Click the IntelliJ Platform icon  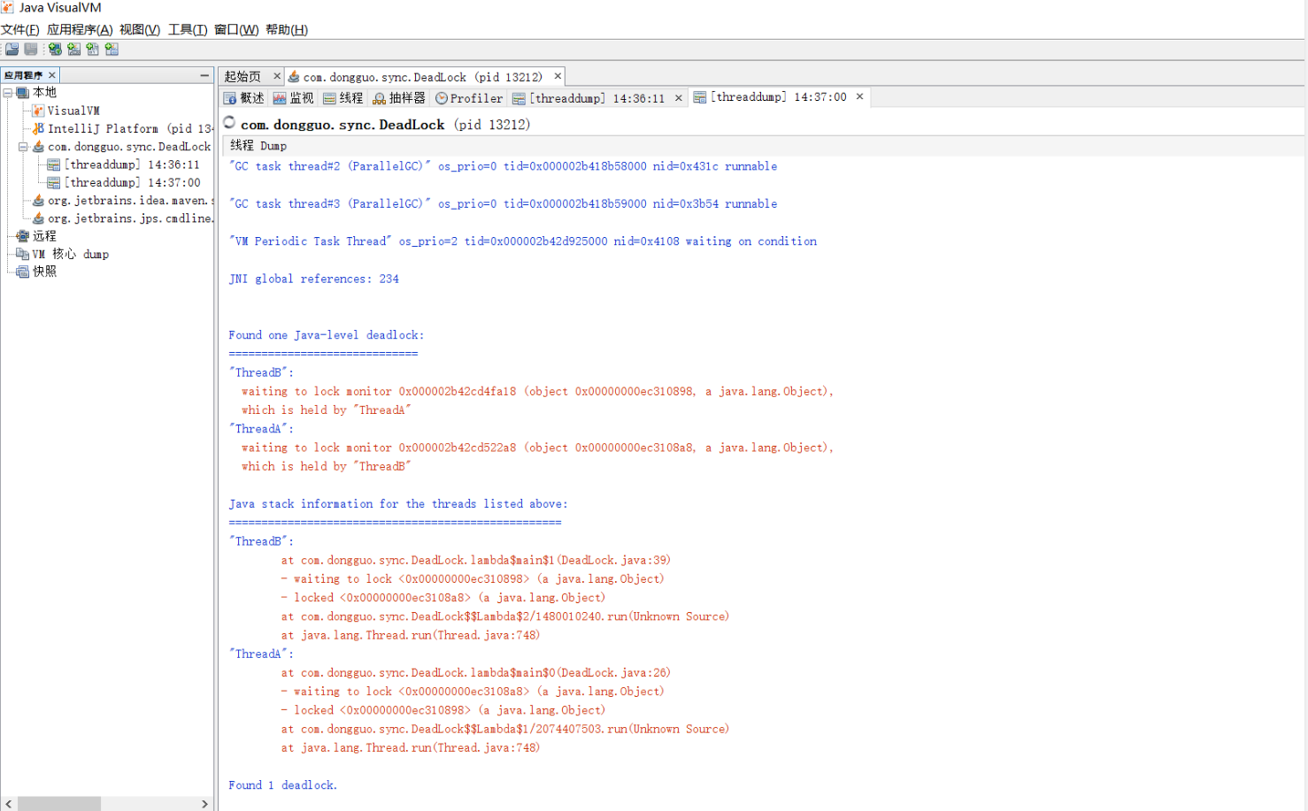tap(38, 128)
